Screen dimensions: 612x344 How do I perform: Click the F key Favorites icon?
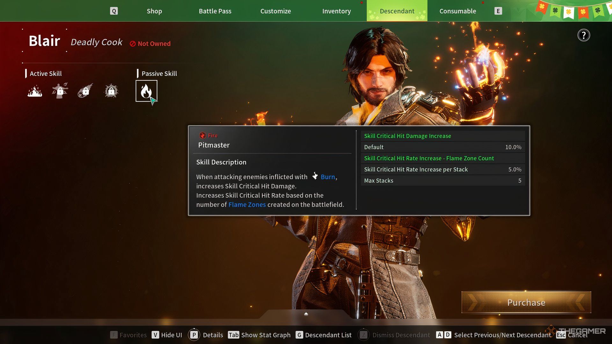click(113, 335)
